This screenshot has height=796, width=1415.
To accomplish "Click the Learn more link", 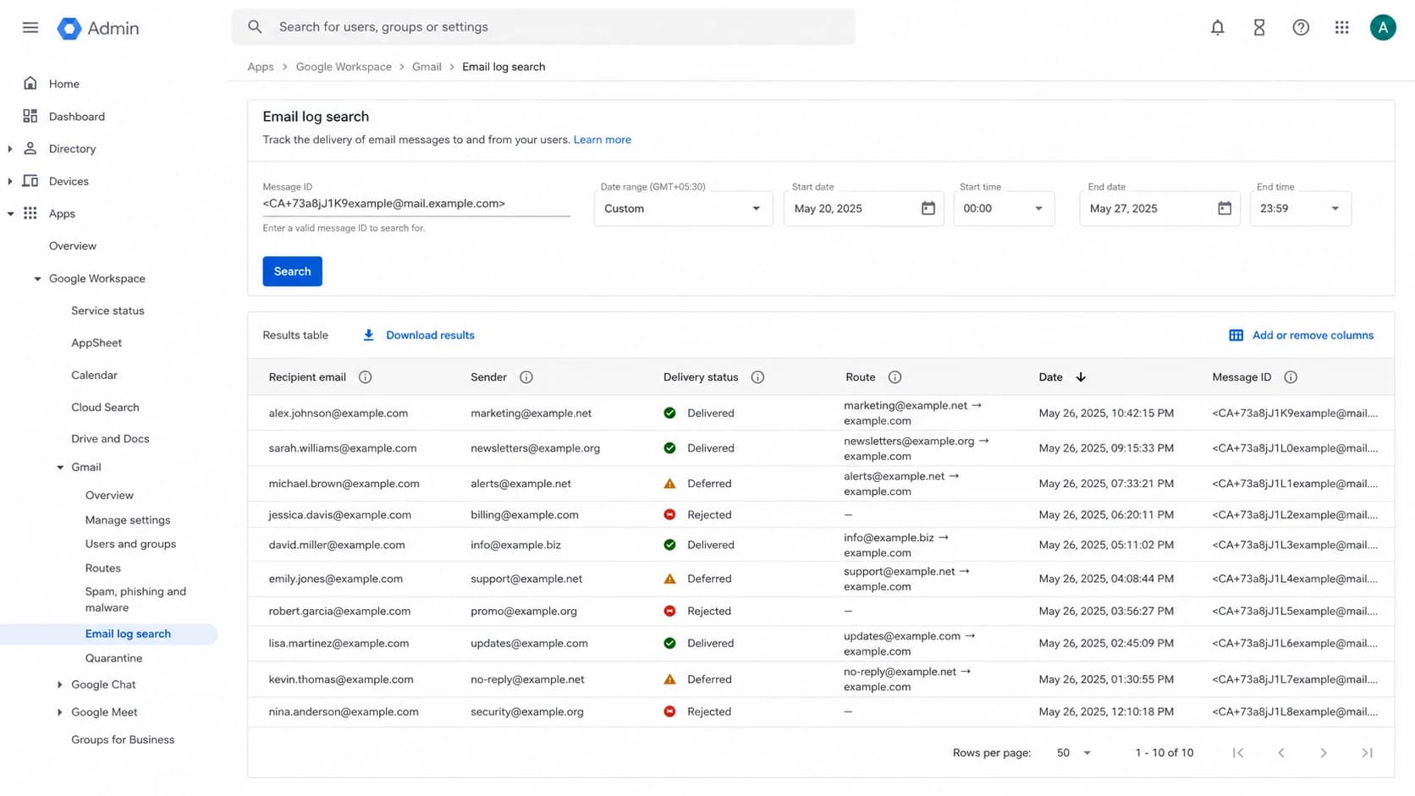I will (602, 140).
